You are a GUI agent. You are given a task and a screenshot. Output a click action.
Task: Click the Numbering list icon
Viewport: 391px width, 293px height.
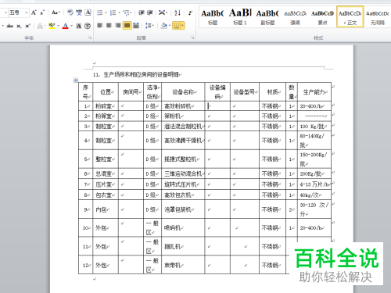pyautogui.click(x=113, y=13)
